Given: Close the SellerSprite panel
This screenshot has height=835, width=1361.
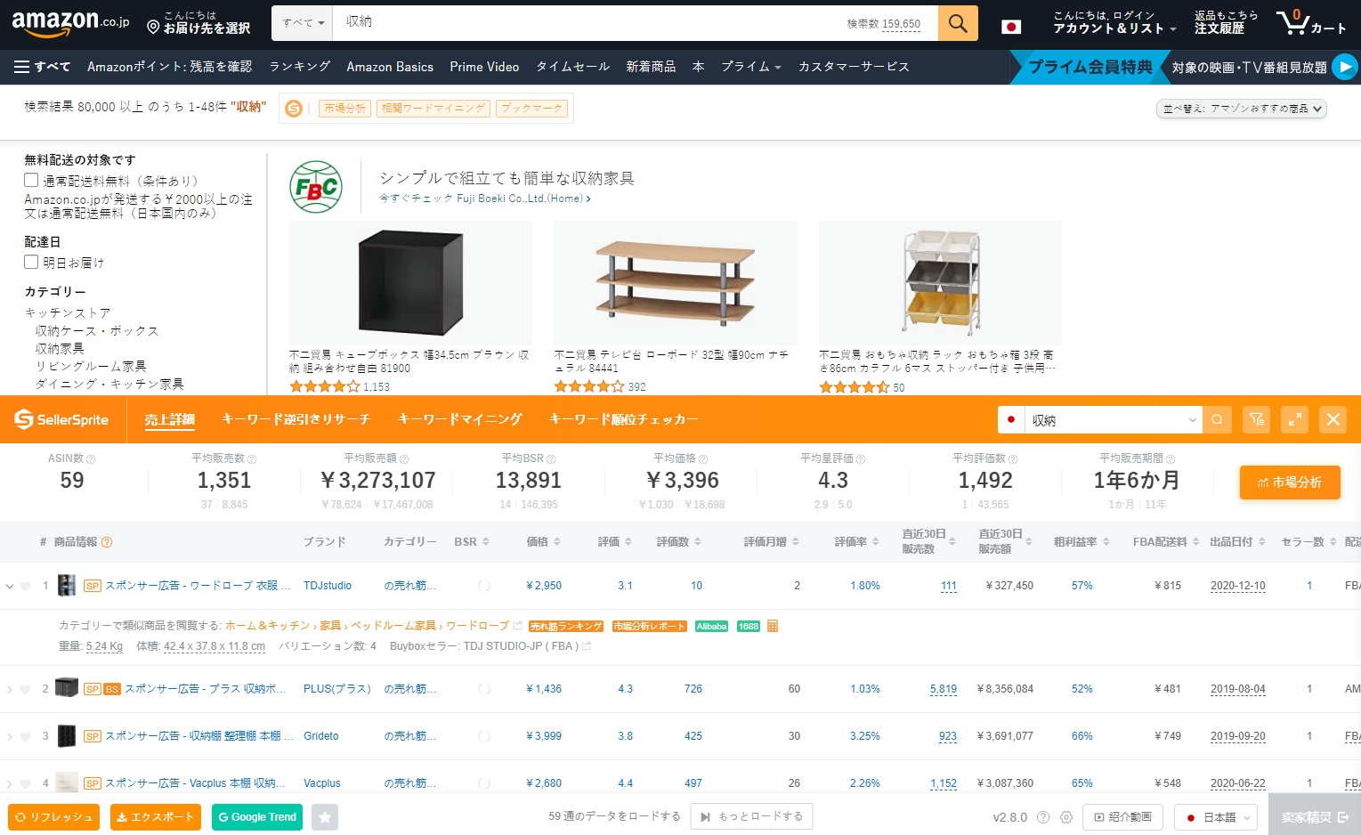Looking at the screenshot, I should 1333,420.
